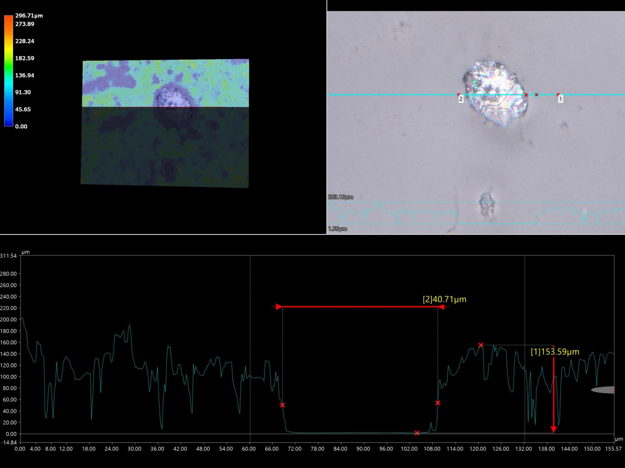Click red X marker on right pit wall
This screenshot has width=625, height=468.
438,403
